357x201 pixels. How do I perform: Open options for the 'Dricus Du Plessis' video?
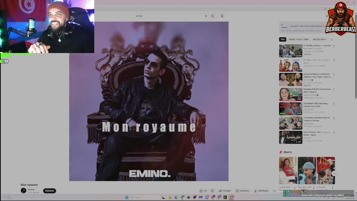click(x=334, y=75)
